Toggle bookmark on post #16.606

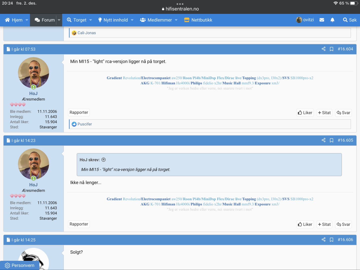click(331, 240)
